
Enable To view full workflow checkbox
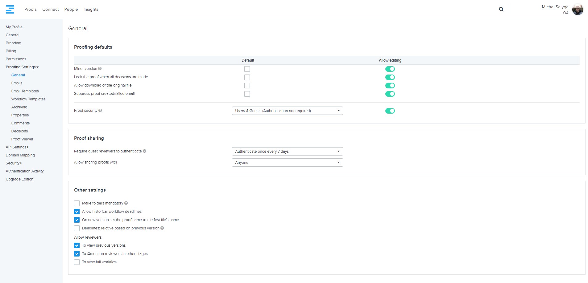[x=77, y=262]
